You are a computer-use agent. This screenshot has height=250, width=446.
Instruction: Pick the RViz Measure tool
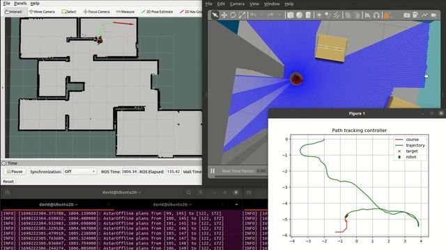[125, 12]
